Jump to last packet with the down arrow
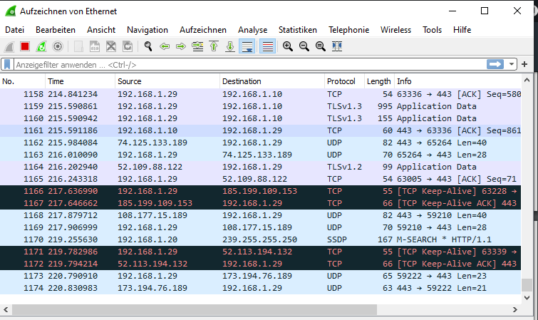Screen dimensions: 538x320 (230, 46)
